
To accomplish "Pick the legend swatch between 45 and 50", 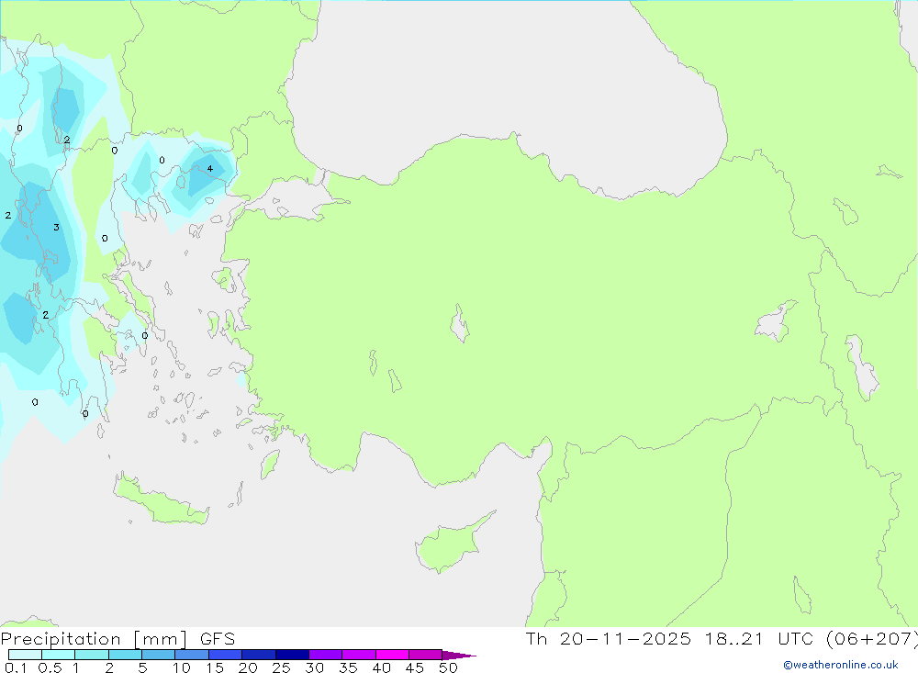I will (426, 655).
